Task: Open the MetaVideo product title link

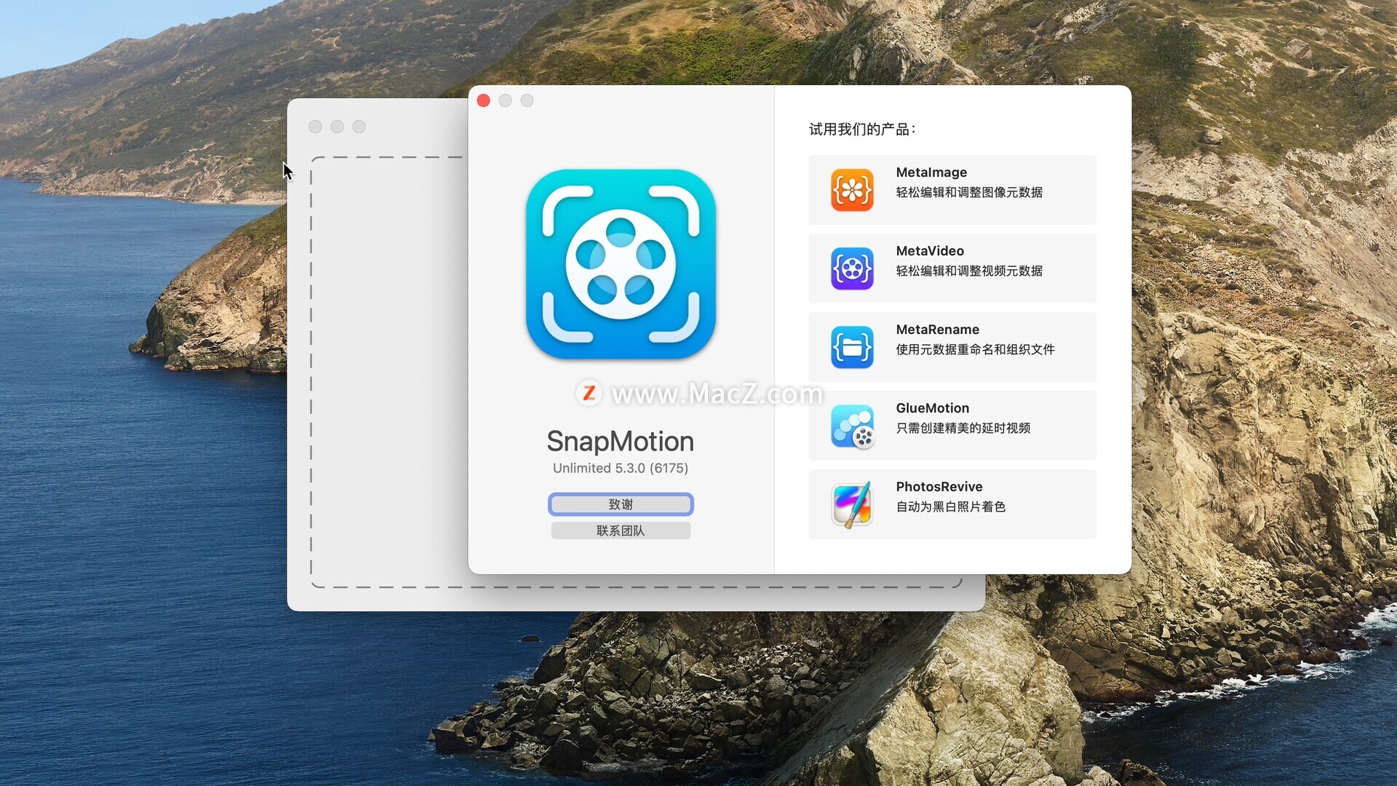Action: pos(930,251)
